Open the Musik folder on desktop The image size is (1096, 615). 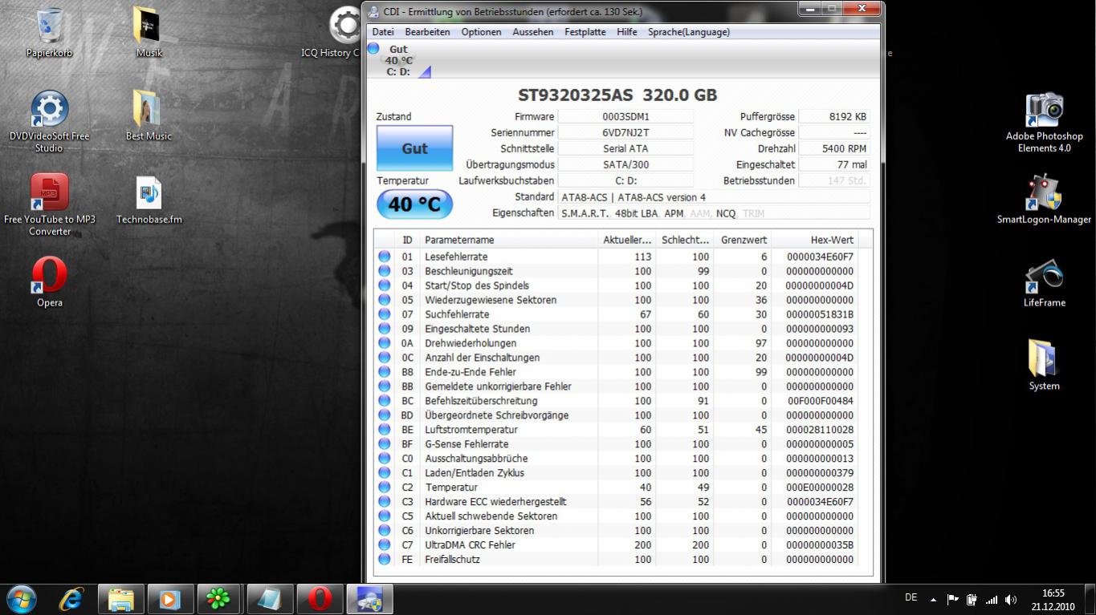[x=149, y=33]
